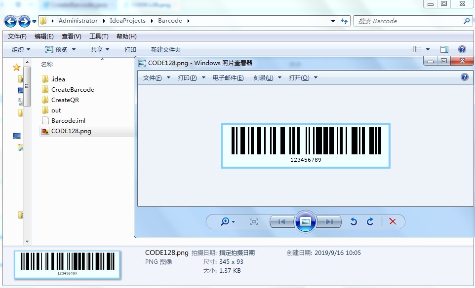Viewport: 475px width, 288px height.
Task: Select the CreateQR folder
Action: (x=60, y=100)
